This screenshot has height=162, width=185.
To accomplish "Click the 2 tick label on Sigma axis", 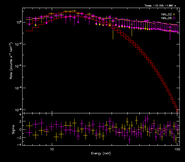I will [x=20, y=122].
